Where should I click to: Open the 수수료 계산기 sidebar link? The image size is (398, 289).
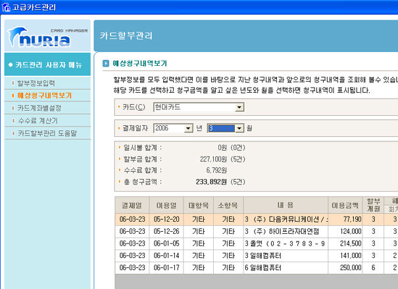pos(37,120)
